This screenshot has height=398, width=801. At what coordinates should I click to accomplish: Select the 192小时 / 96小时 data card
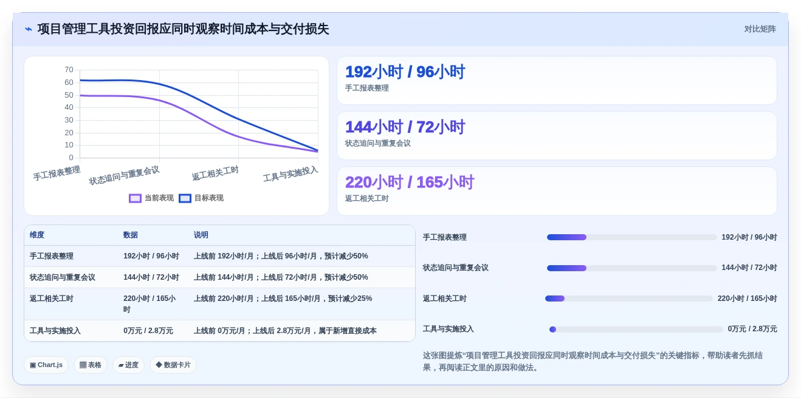pos(557,80)
